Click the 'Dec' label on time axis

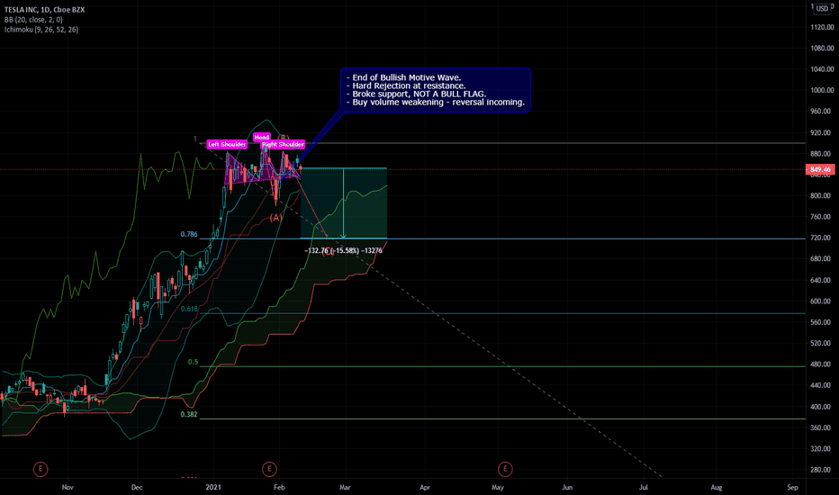137,488
